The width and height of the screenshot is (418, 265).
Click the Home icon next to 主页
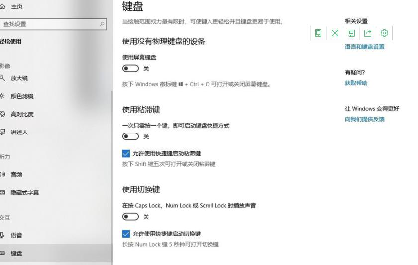[x=2, y=6]
